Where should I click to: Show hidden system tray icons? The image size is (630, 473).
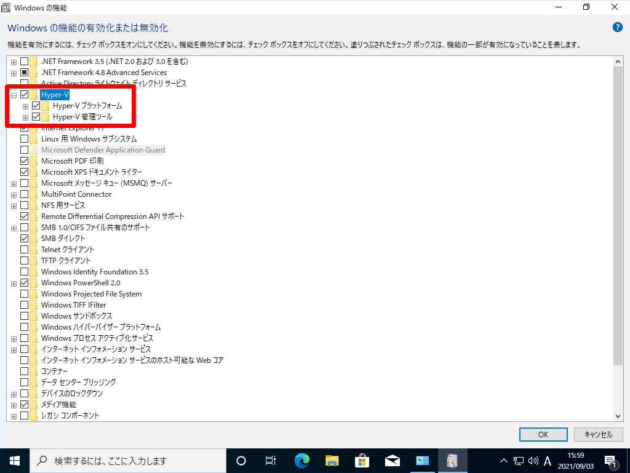[x=503, y=461]
